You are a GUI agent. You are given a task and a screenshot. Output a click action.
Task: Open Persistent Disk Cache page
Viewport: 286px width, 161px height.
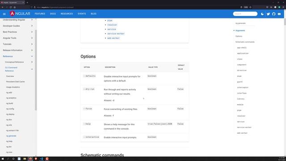click(15, 81)
